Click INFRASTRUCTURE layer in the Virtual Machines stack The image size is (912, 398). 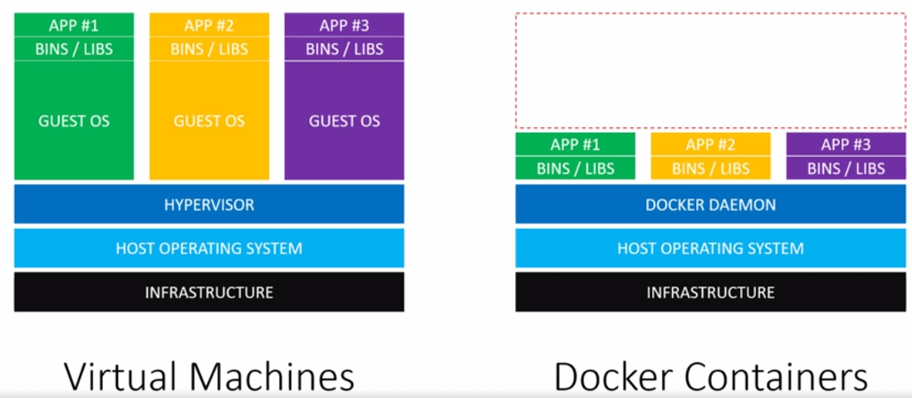pos(209,292)
